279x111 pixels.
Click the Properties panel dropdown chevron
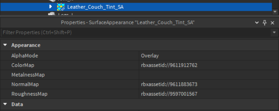[x=257, y=23]
